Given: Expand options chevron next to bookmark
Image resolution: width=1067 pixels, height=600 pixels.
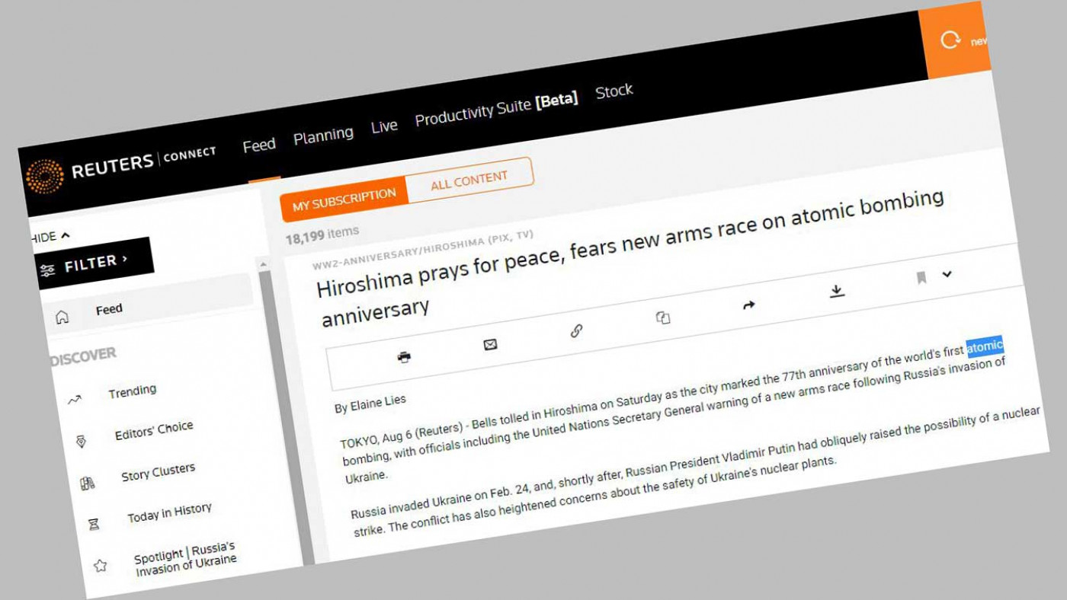Looking at the screenshot, I should point(947,274).
